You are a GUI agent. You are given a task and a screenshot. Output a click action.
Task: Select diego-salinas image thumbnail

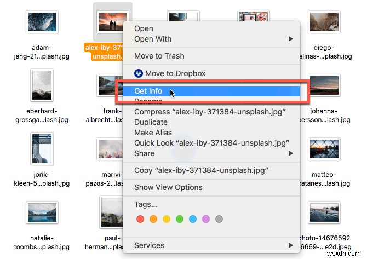324,22
